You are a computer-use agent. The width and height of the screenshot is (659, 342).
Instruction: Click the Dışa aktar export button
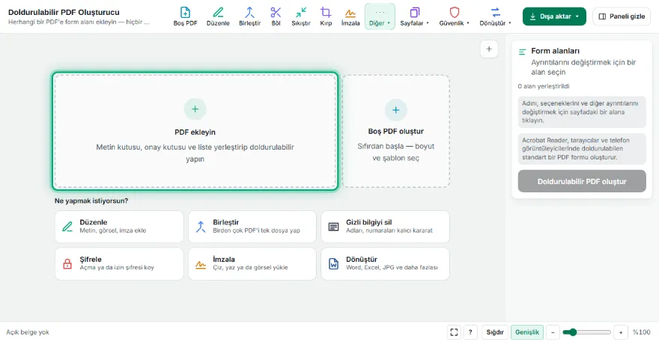pyautogui.click(x=554, y=16)
